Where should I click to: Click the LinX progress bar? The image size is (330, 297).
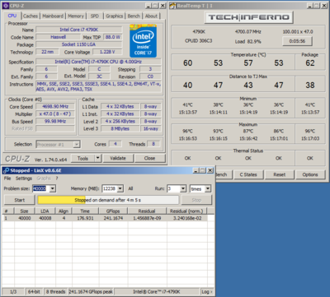[108, 200]
